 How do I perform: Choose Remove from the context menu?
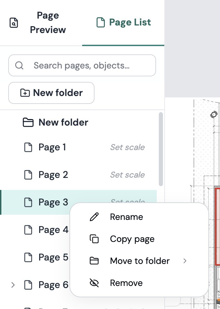point(139,283)
